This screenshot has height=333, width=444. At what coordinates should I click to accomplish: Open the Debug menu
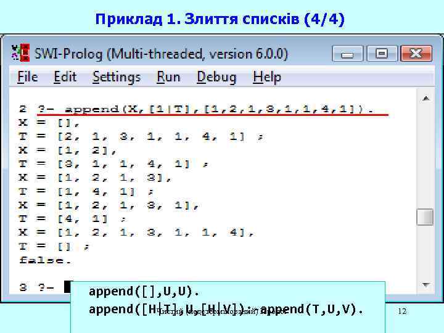pyautogui.click(x=216, y=77)
